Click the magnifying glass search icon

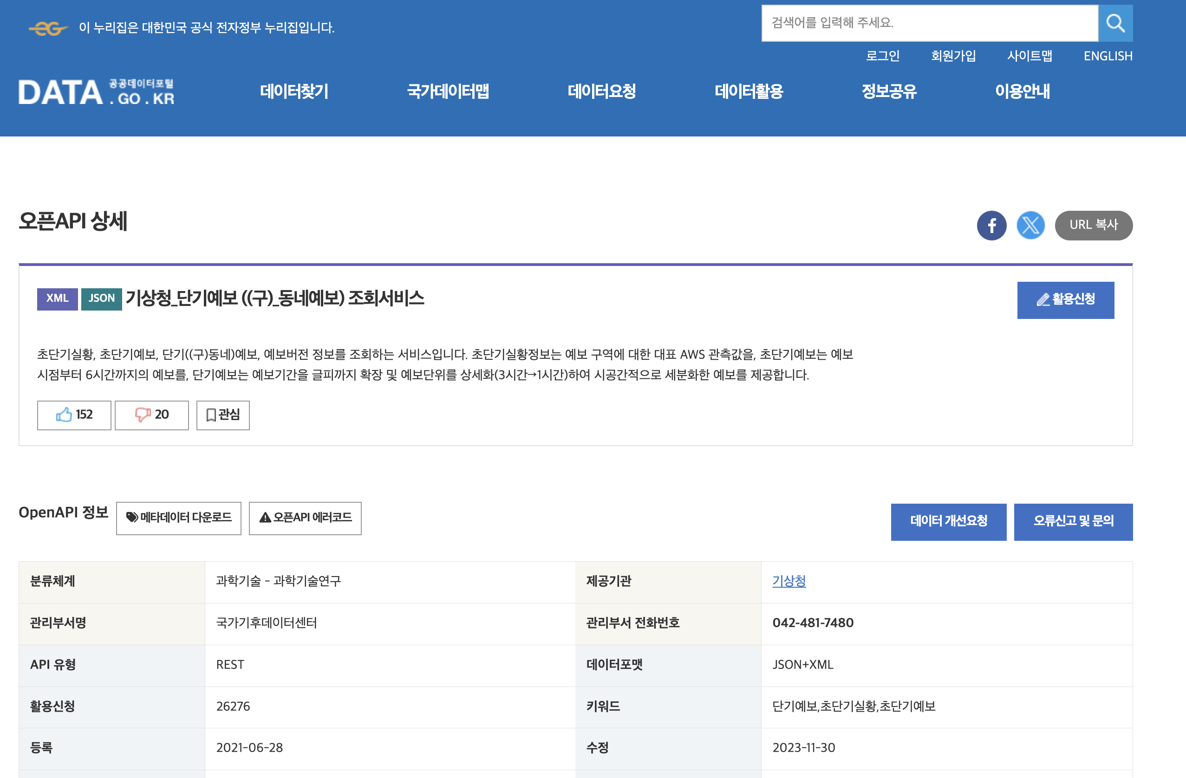click(1115, 23)
